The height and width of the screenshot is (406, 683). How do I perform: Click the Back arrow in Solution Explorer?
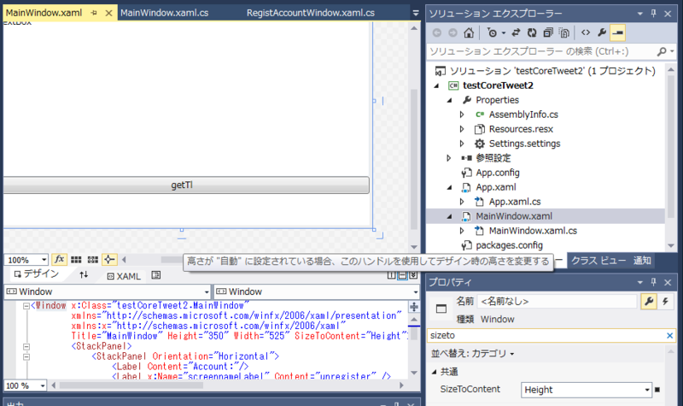[x=437, y=32]
